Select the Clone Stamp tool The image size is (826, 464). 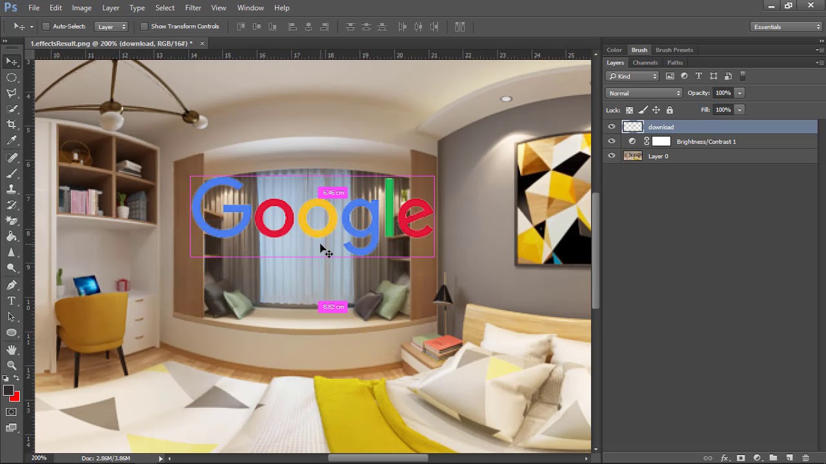click(12, 189)
